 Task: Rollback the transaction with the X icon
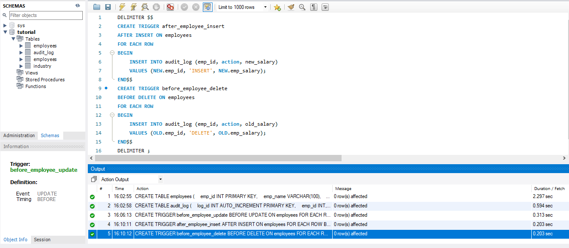pos(196,7)
